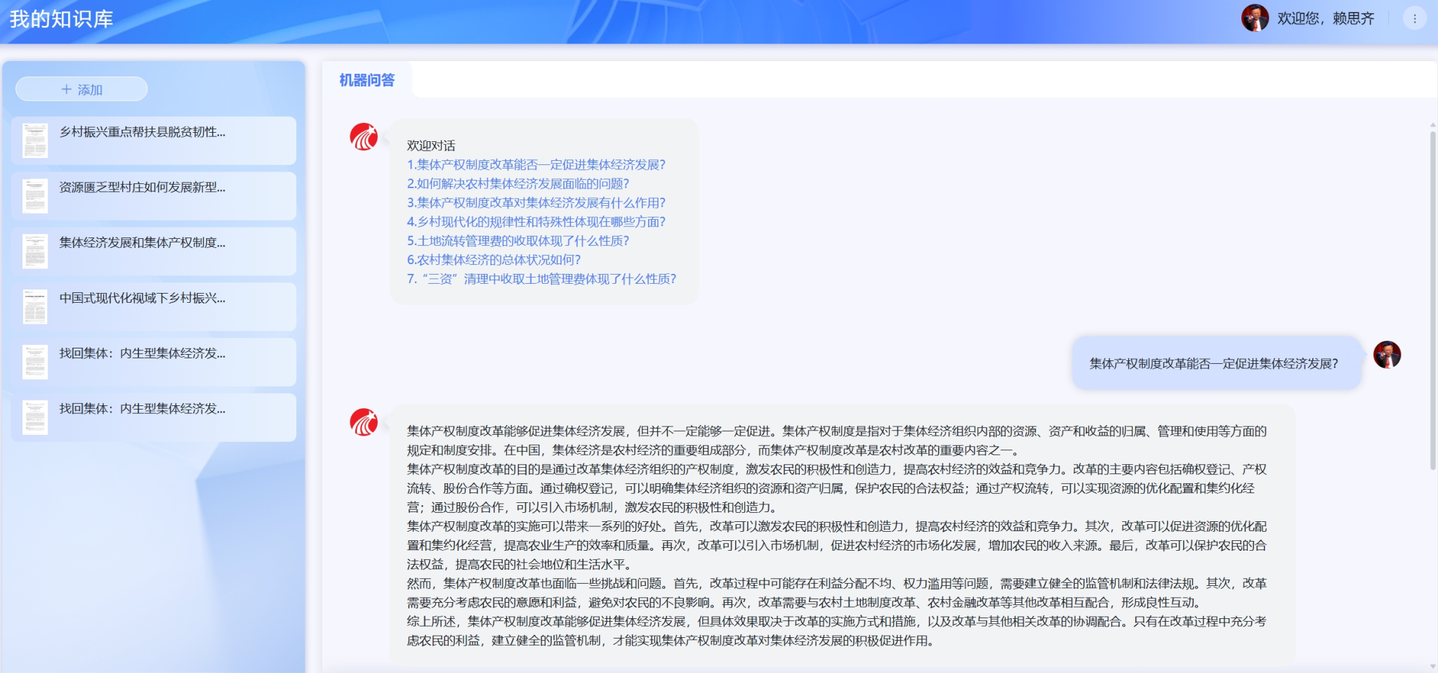Select question 6 农村集体经济的总体状况如何
The width and height of the screenshot is (1438, 673).
click(494, 259)
